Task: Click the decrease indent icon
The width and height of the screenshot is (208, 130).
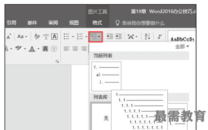Action: 110,36
